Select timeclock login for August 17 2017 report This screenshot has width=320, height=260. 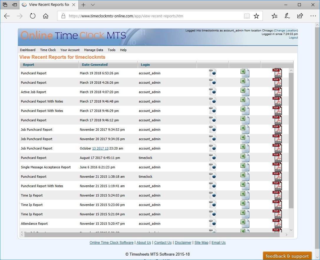click(x=145, y=158)
